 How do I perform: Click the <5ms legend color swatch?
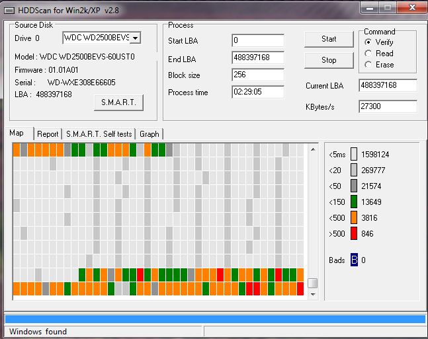[354, 154]
